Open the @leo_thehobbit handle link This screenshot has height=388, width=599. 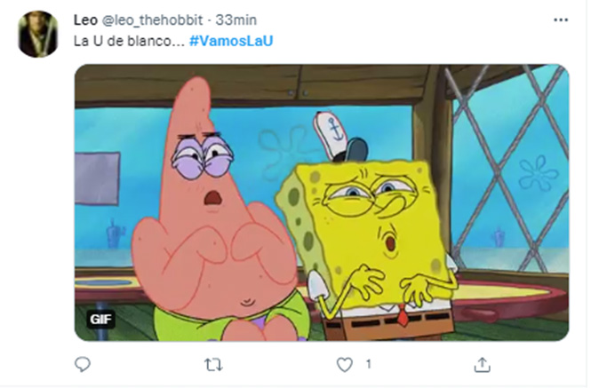click(x=152, y=20)
